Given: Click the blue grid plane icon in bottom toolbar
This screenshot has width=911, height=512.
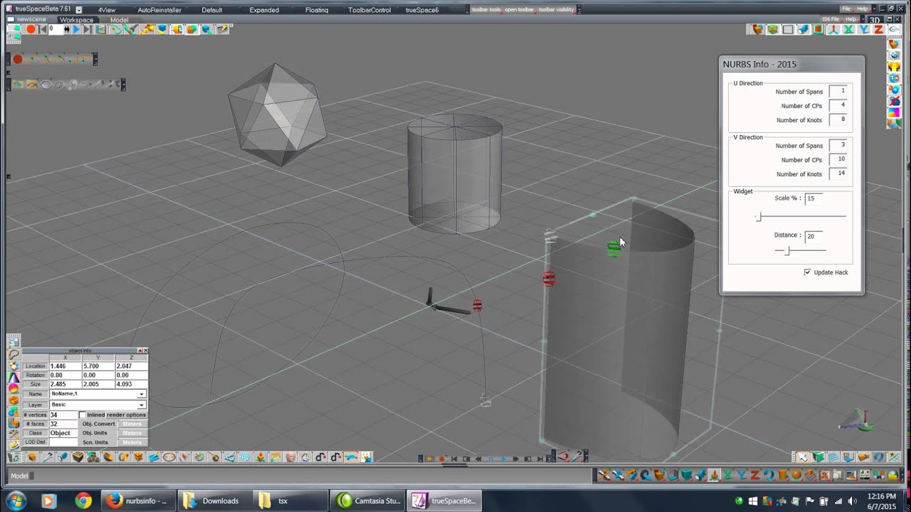Looking at the screenshot, I should 246,458.
